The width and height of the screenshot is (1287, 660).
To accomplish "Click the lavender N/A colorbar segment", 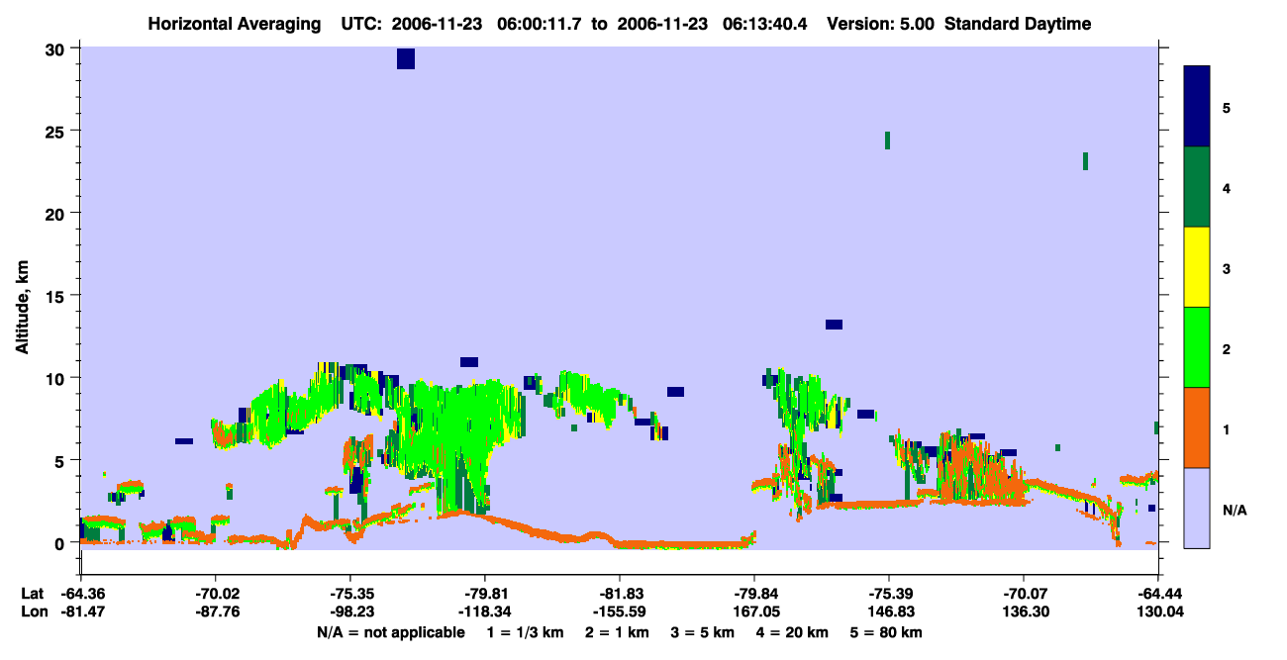I will pos(1197,508).
